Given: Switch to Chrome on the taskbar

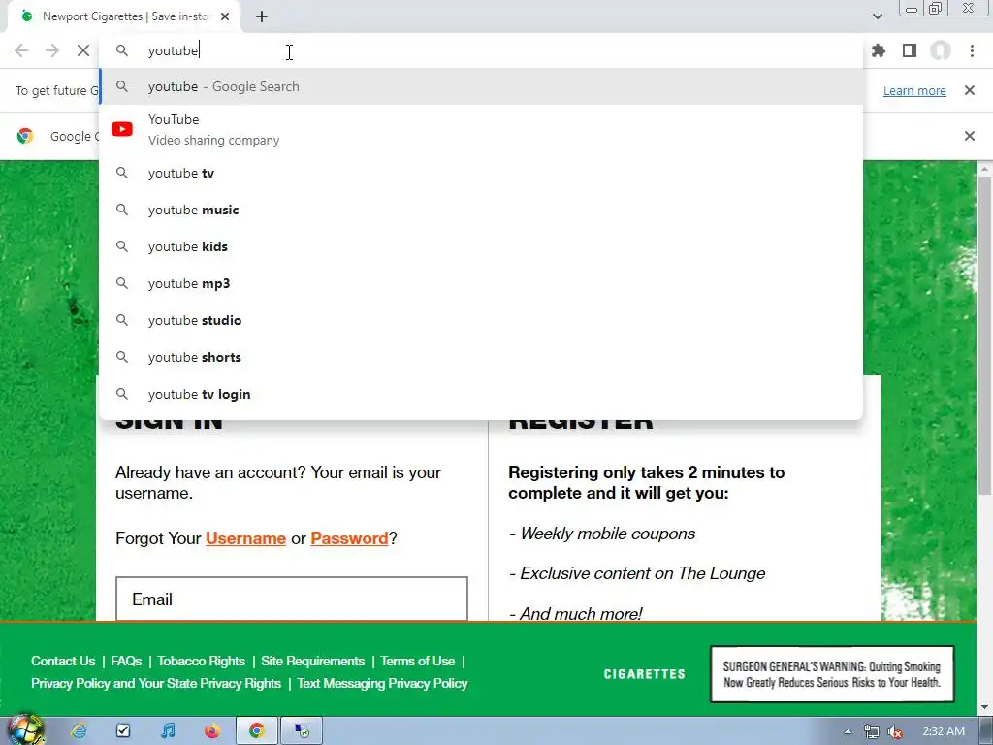Looking at the screenshot, I should pos(256,730).
